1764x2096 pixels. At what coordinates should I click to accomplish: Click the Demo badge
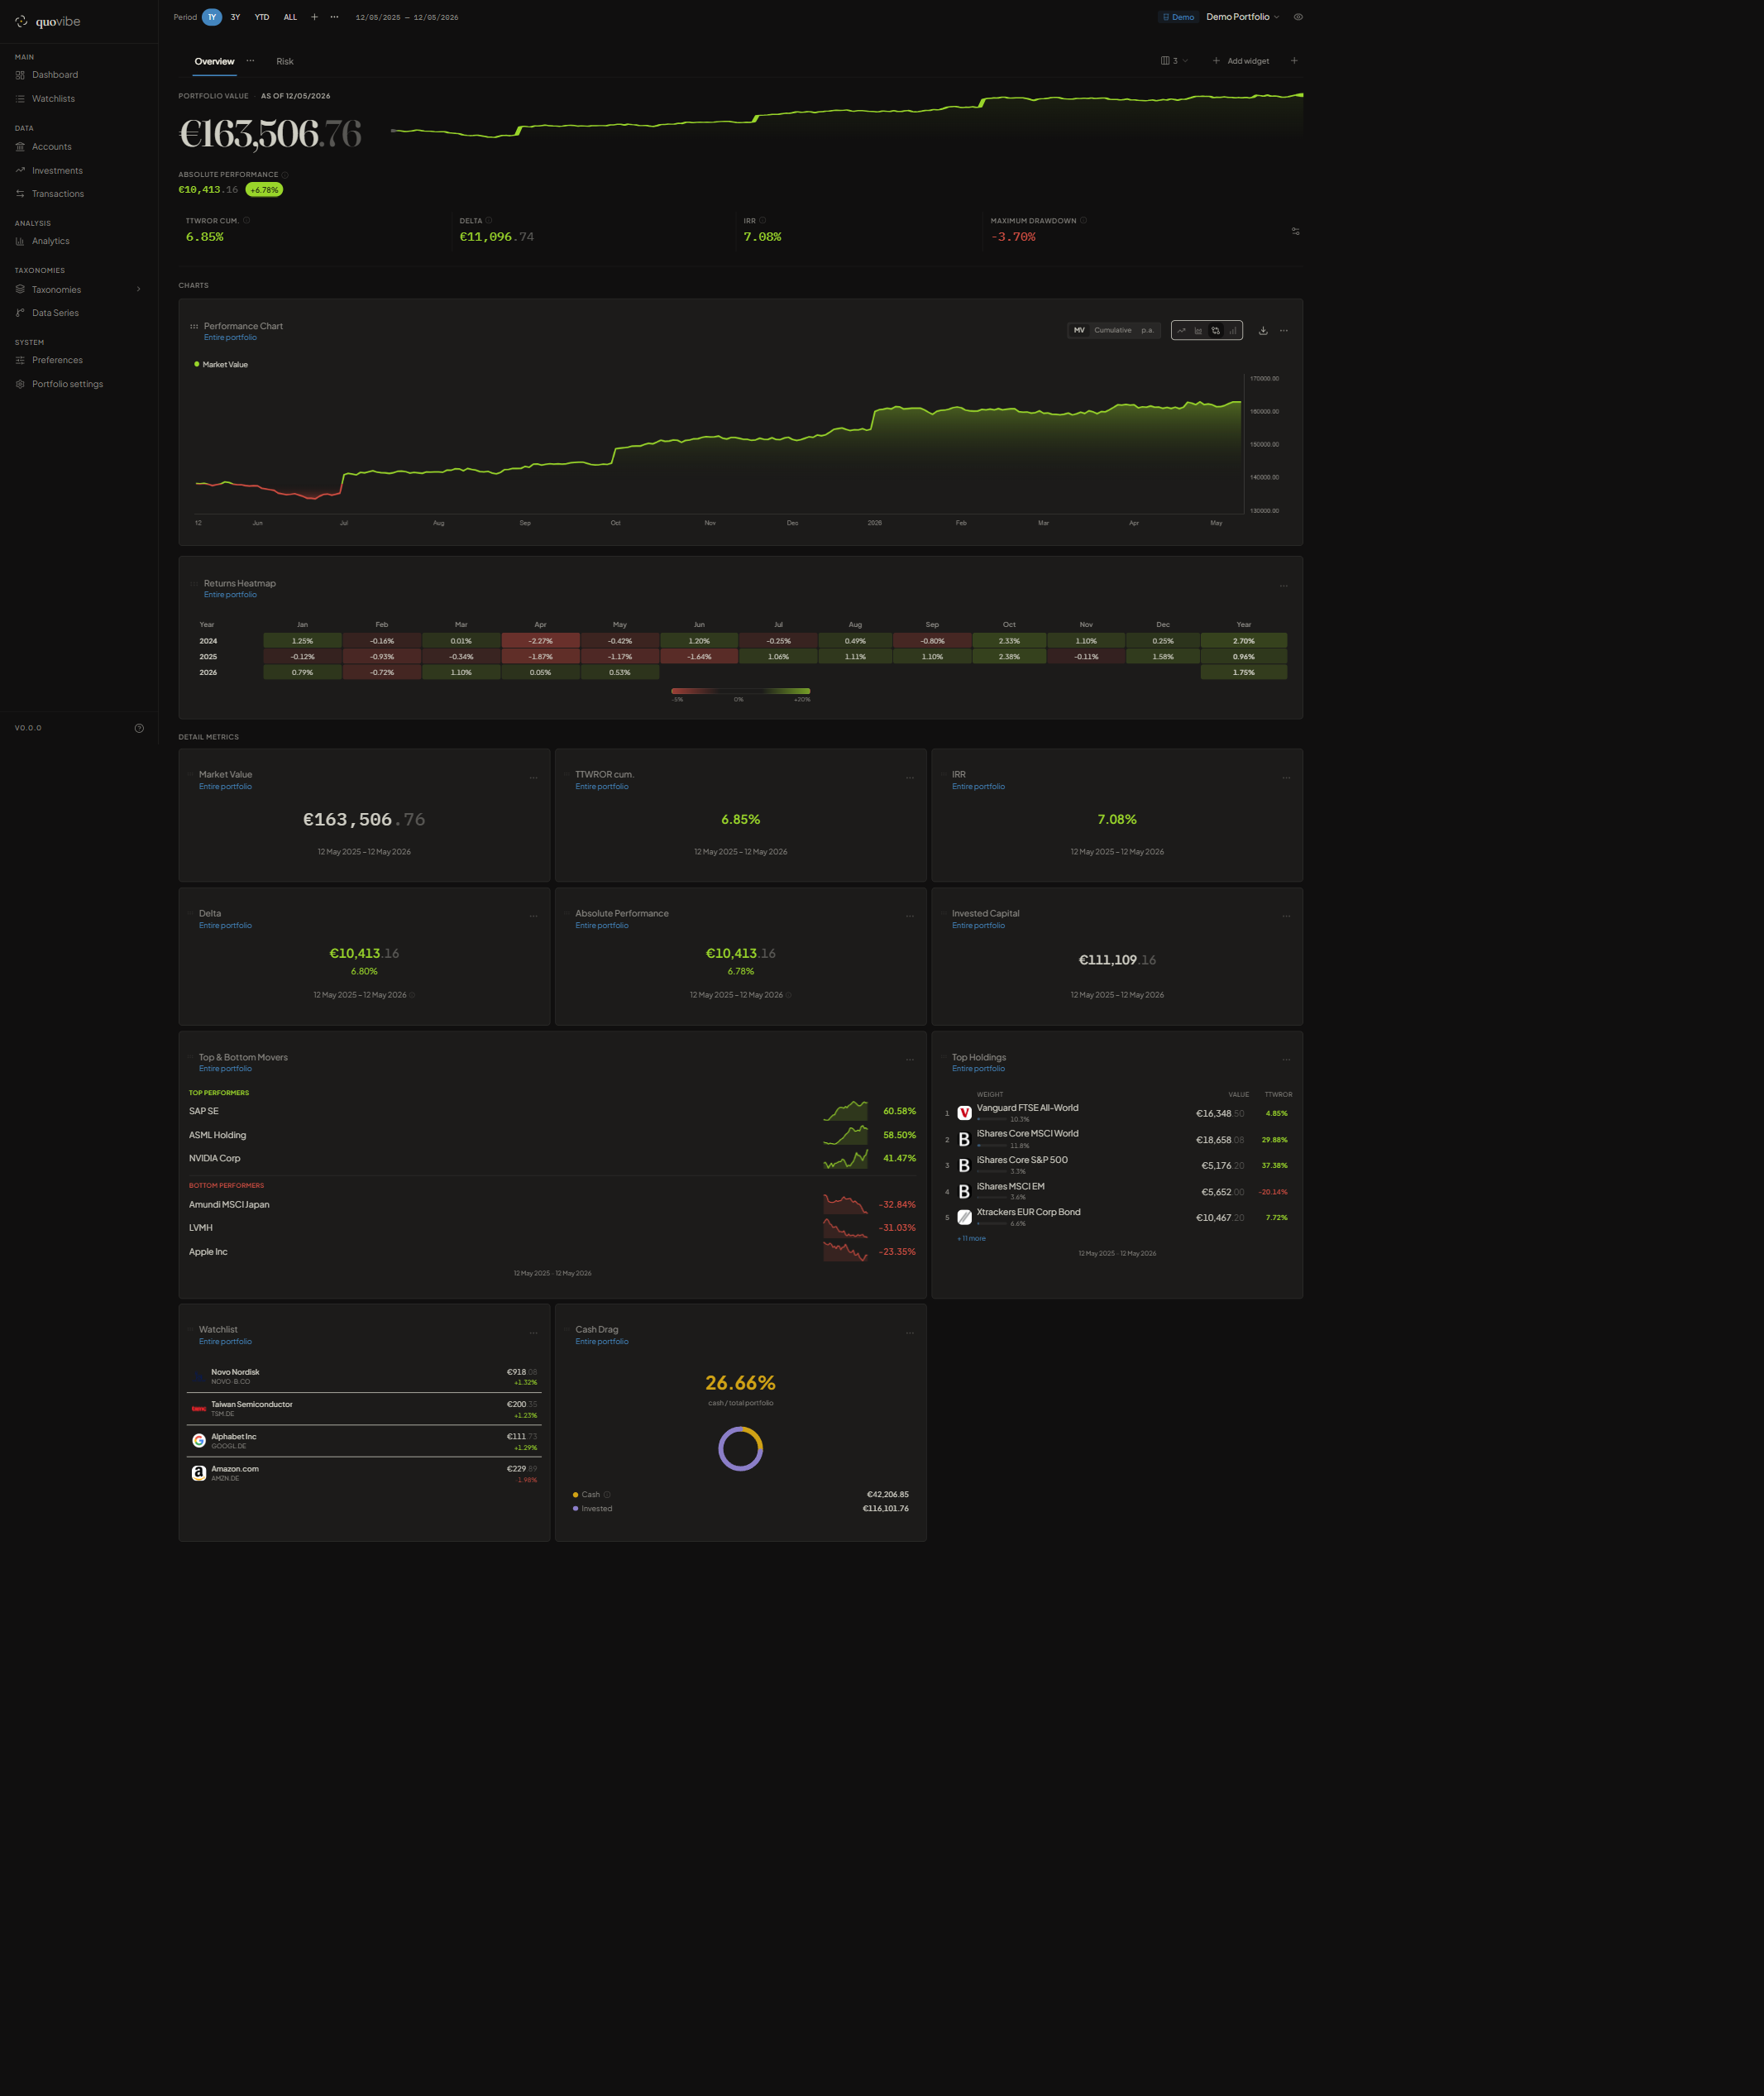coord(1178,17)
